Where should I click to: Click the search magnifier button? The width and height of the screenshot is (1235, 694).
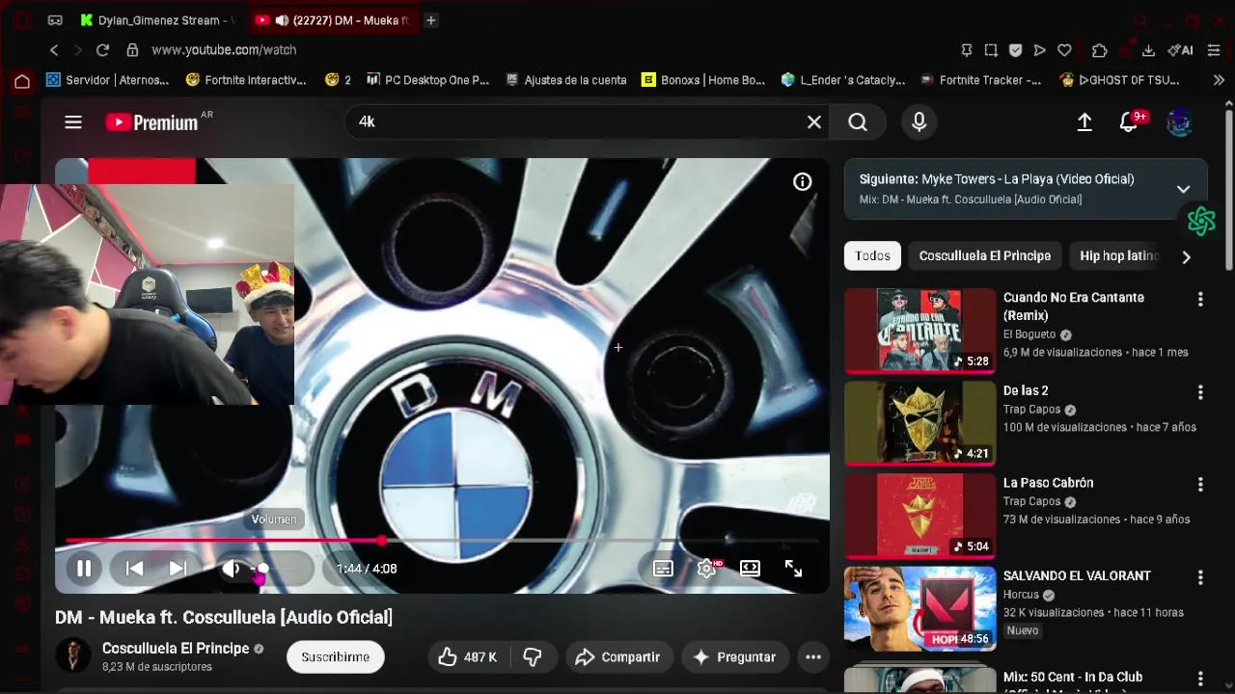tap(858, 122)
